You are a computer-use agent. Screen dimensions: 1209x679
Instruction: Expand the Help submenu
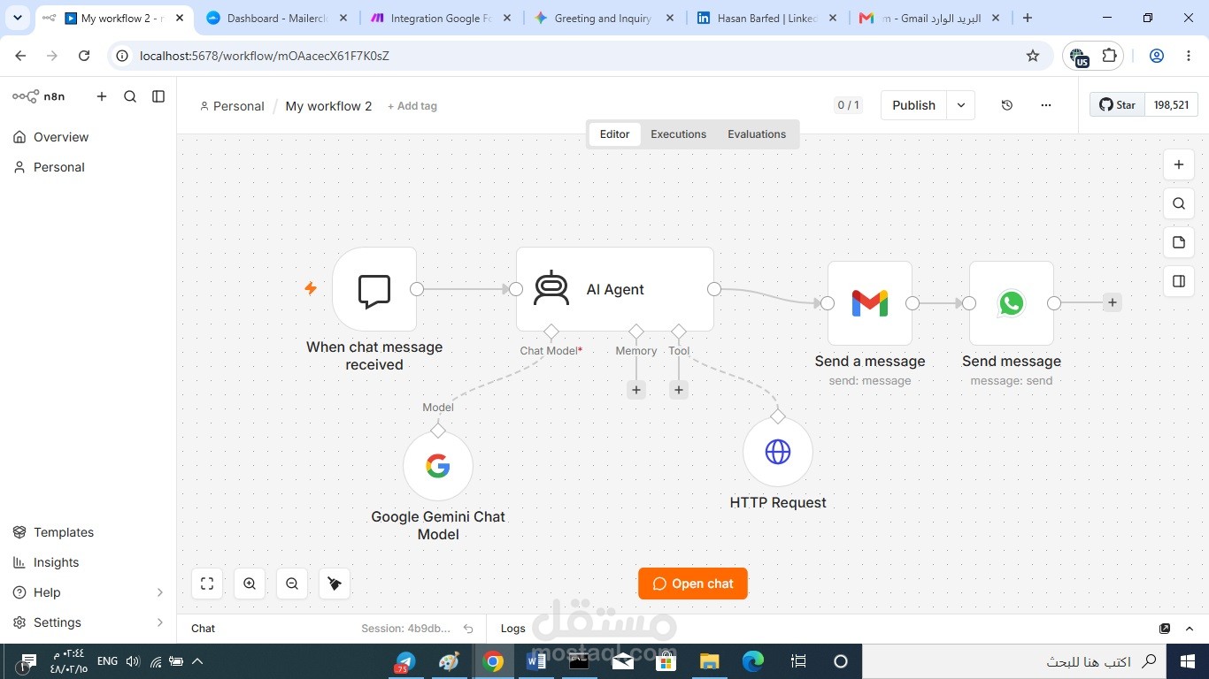coord(160,592)
